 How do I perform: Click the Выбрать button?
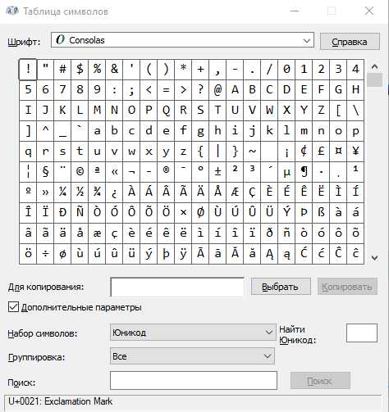point(281,287)
